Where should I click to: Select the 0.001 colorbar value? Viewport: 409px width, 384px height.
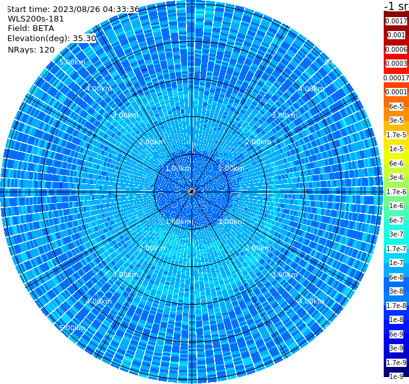click(396, 35)
